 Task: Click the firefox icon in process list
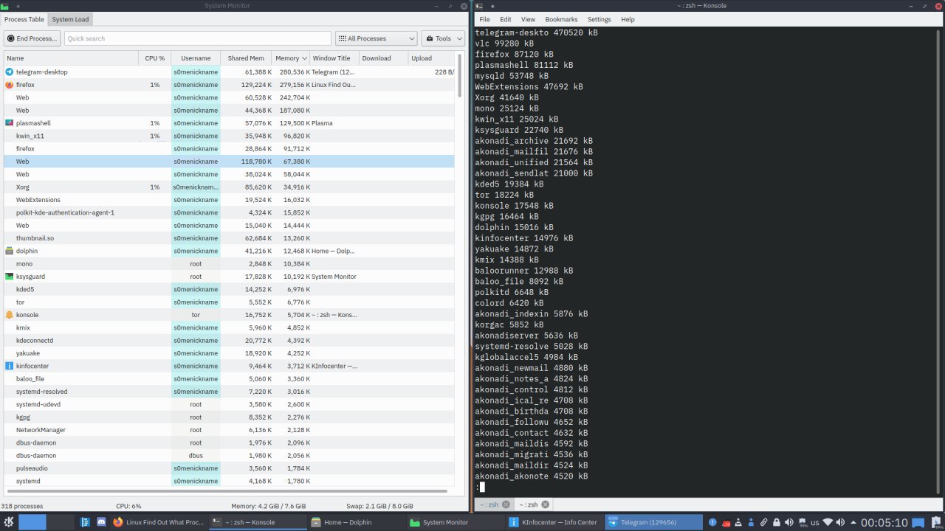click(10, 85)
